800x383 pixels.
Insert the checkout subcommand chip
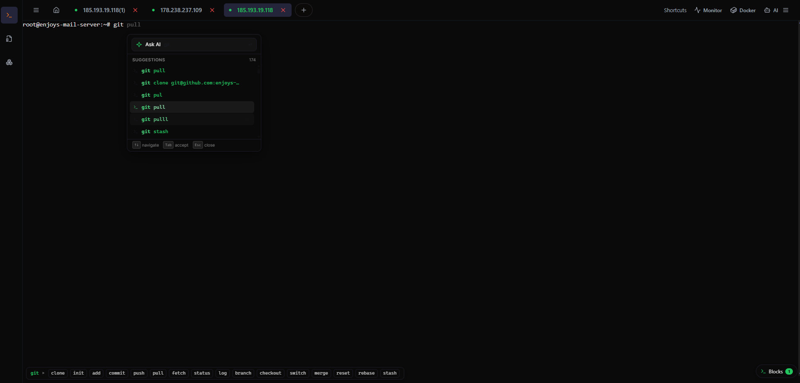(271, 373)
